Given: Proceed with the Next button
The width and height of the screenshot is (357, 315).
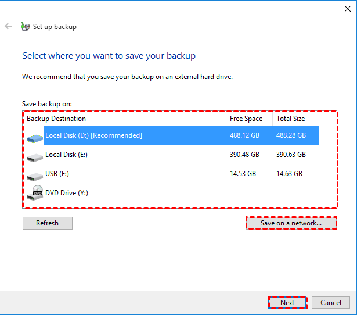Looking at the screenshot, I should pyautogui.click(x=287, y=302).
